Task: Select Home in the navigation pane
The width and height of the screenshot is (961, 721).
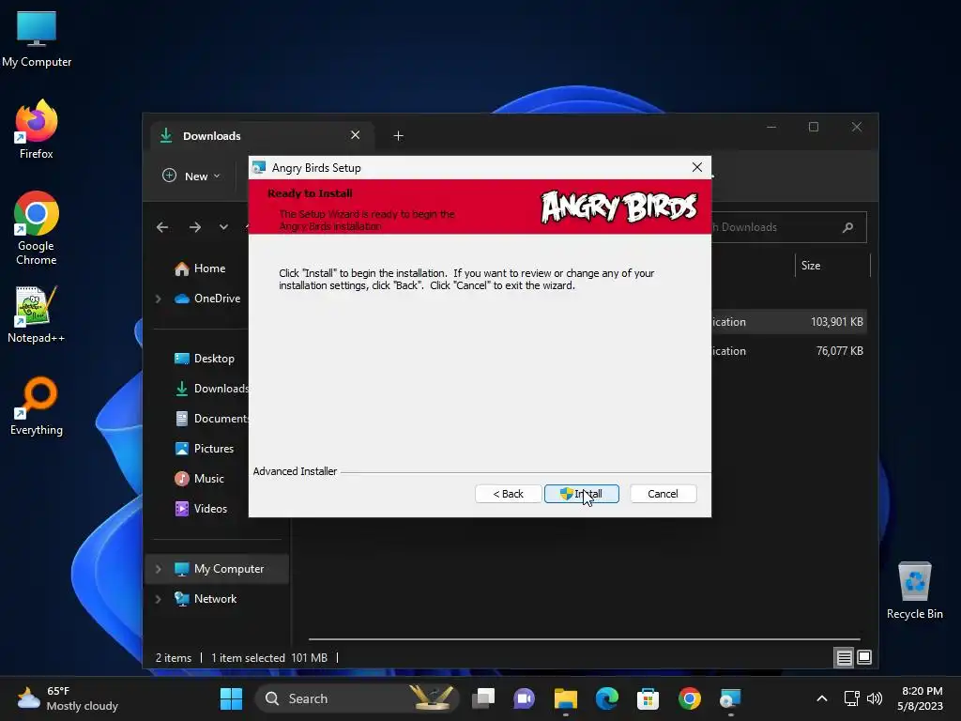Action: click(201, 268)
